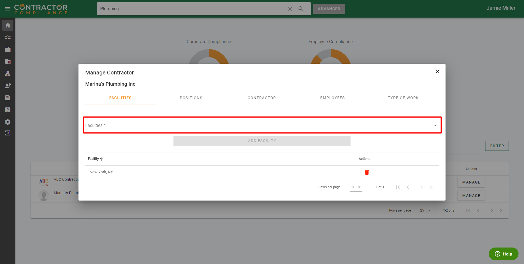Screen dimensions: 524x264
Task: Click the Advanced search button
Action: click(x=329, y=9)
